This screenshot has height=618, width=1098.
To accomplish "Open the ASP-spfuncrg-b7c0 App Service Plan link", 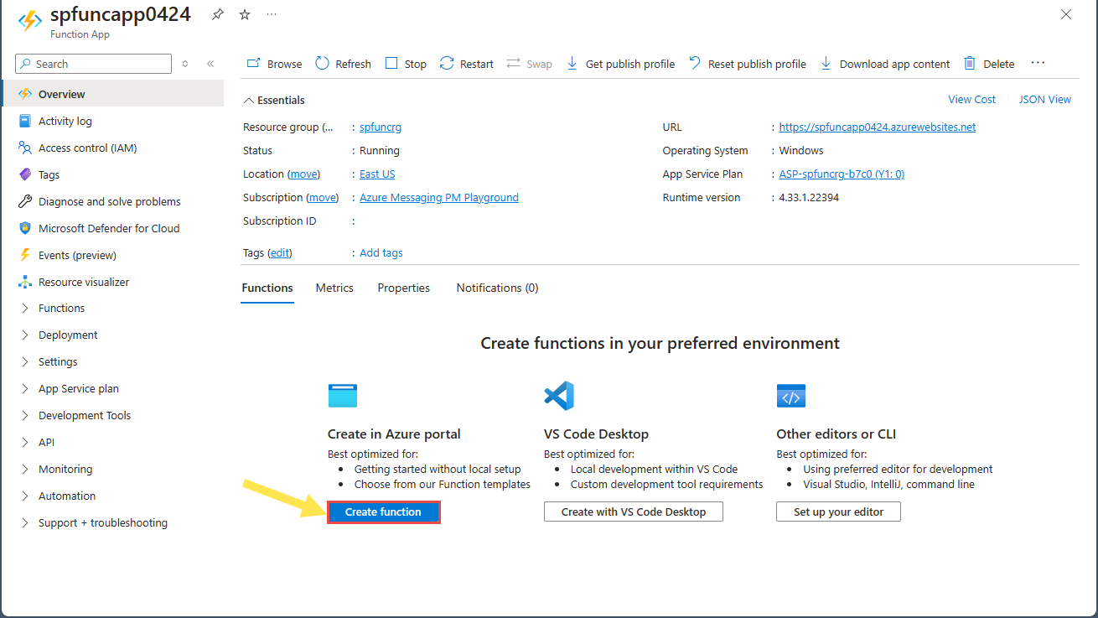I will (842, 174).
